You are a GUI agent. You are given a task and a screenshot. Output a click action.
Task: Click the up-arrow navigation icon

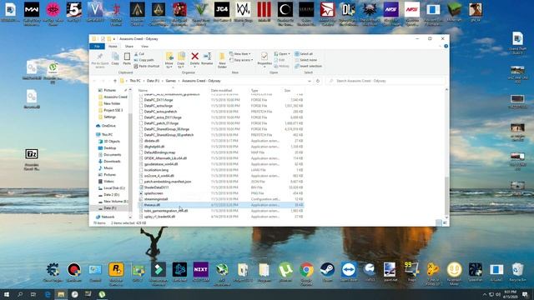pyautogui.click(x=115, y=81)
